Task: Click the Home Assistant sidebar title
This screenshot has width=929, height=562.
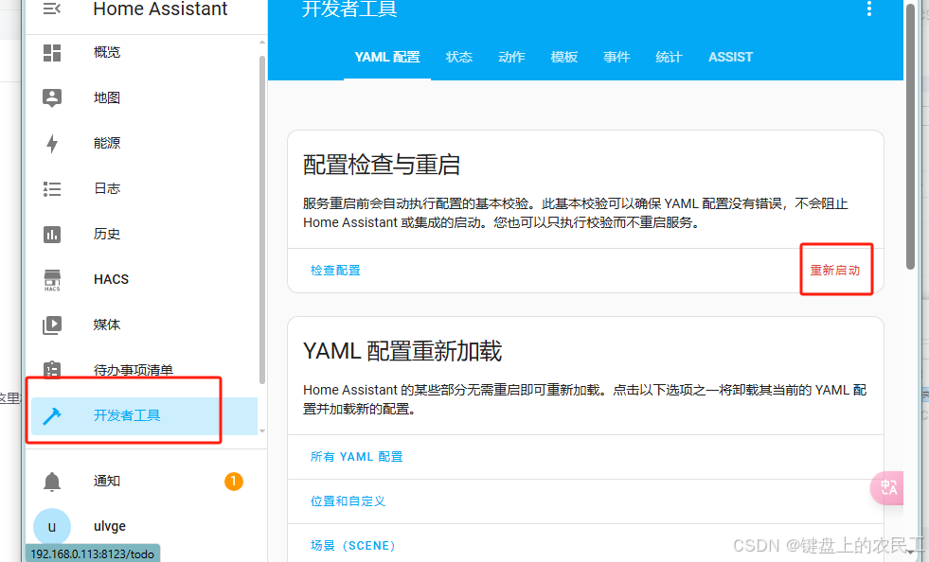Action: pos(160,9)
